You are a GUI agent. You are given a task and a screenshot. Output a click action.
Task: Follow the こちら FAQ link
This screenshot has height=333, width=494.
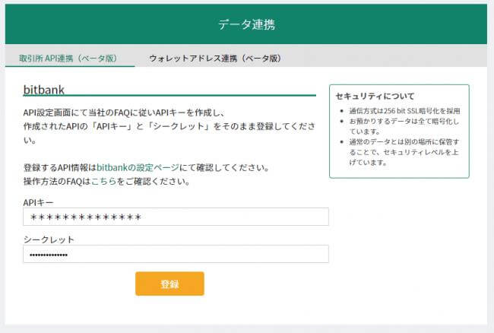(x=103, y=182)
